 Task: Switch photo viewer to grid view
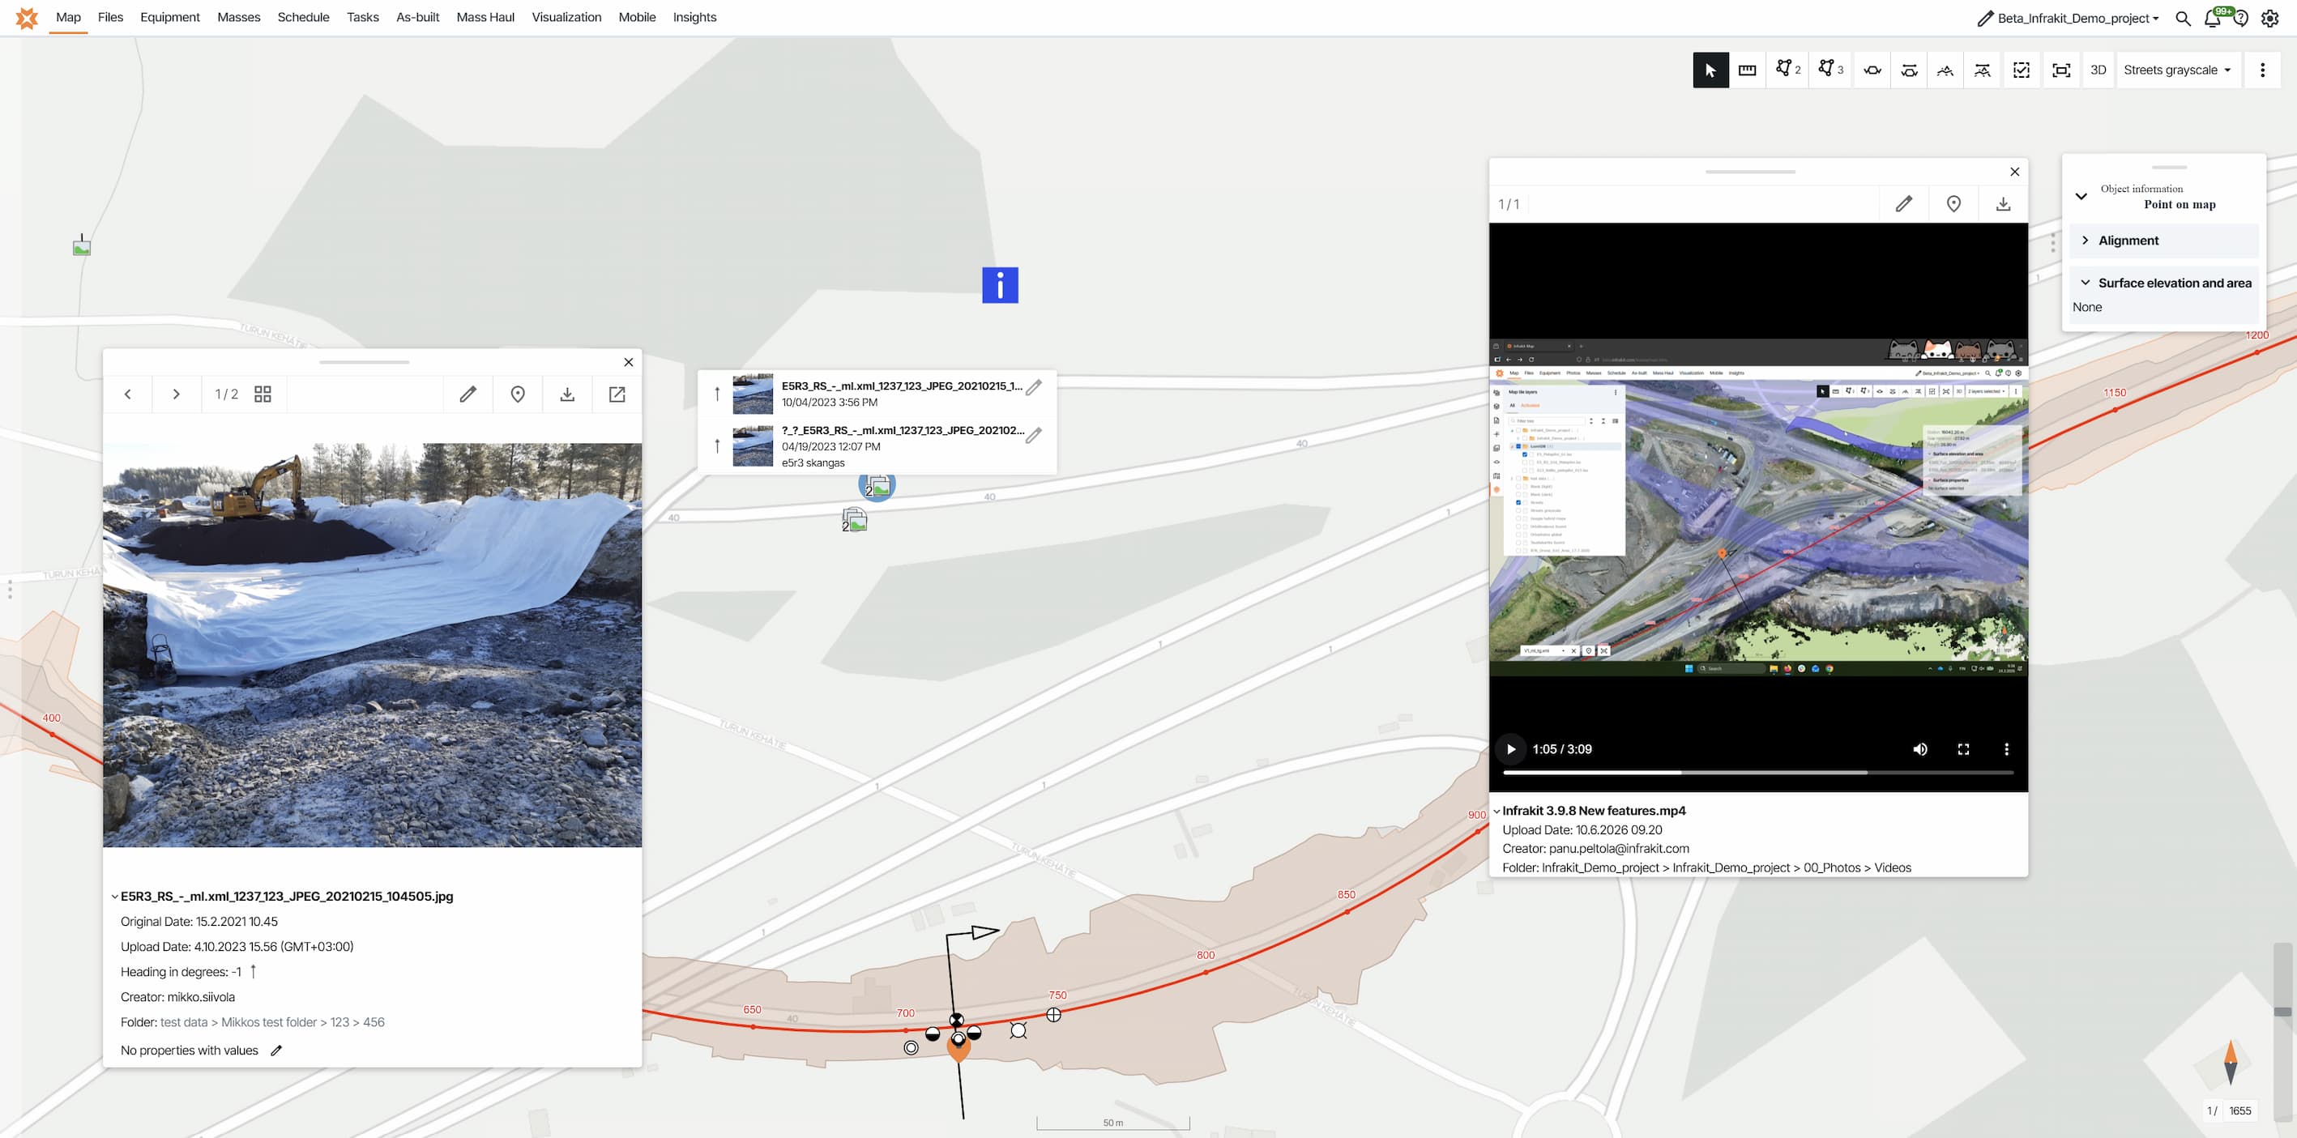[x=263, y=394]
